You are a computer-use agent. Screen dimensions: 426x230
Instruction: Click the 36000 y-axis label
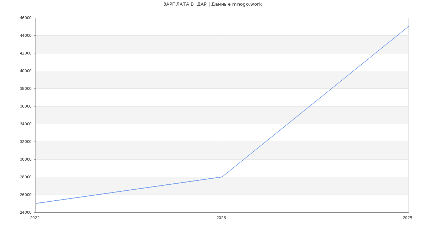(x=26, y=106)
